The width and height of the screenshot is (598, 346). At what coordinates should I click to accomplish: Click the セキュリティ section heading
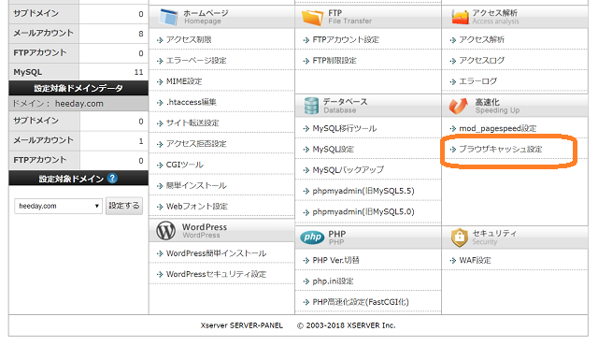(494, 233)
